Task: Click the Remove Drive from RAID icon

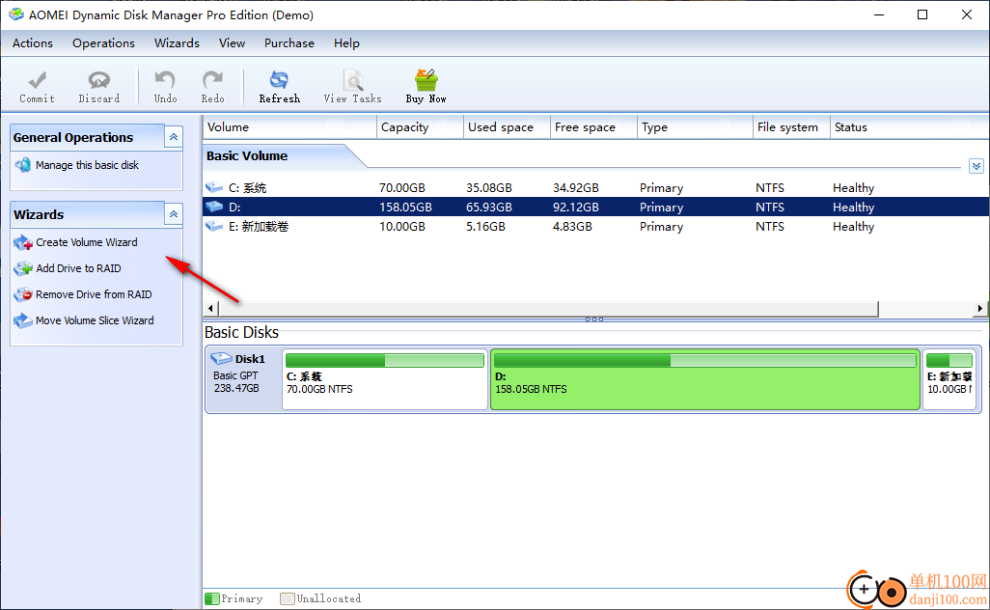Action: (23, 294)
